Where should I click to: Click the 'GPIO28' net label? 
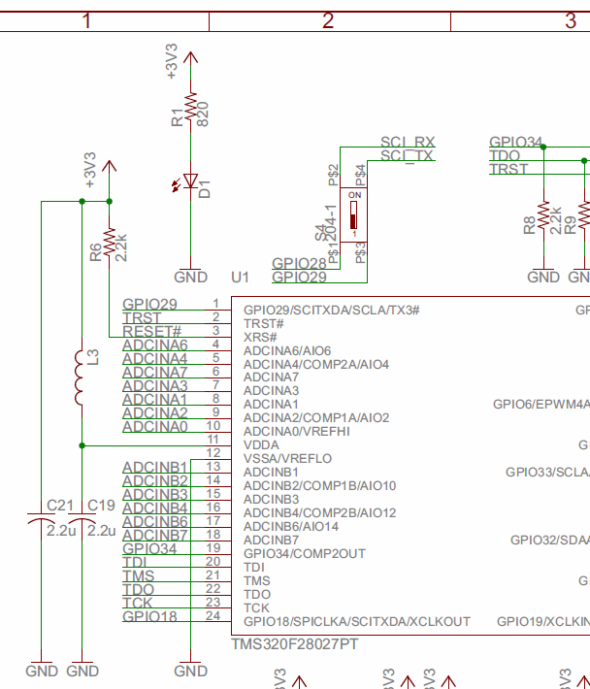(x=299, y=263)
